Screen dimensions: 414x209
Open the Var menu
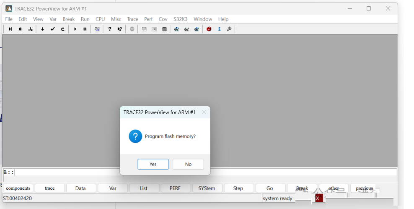pos(53,19)
